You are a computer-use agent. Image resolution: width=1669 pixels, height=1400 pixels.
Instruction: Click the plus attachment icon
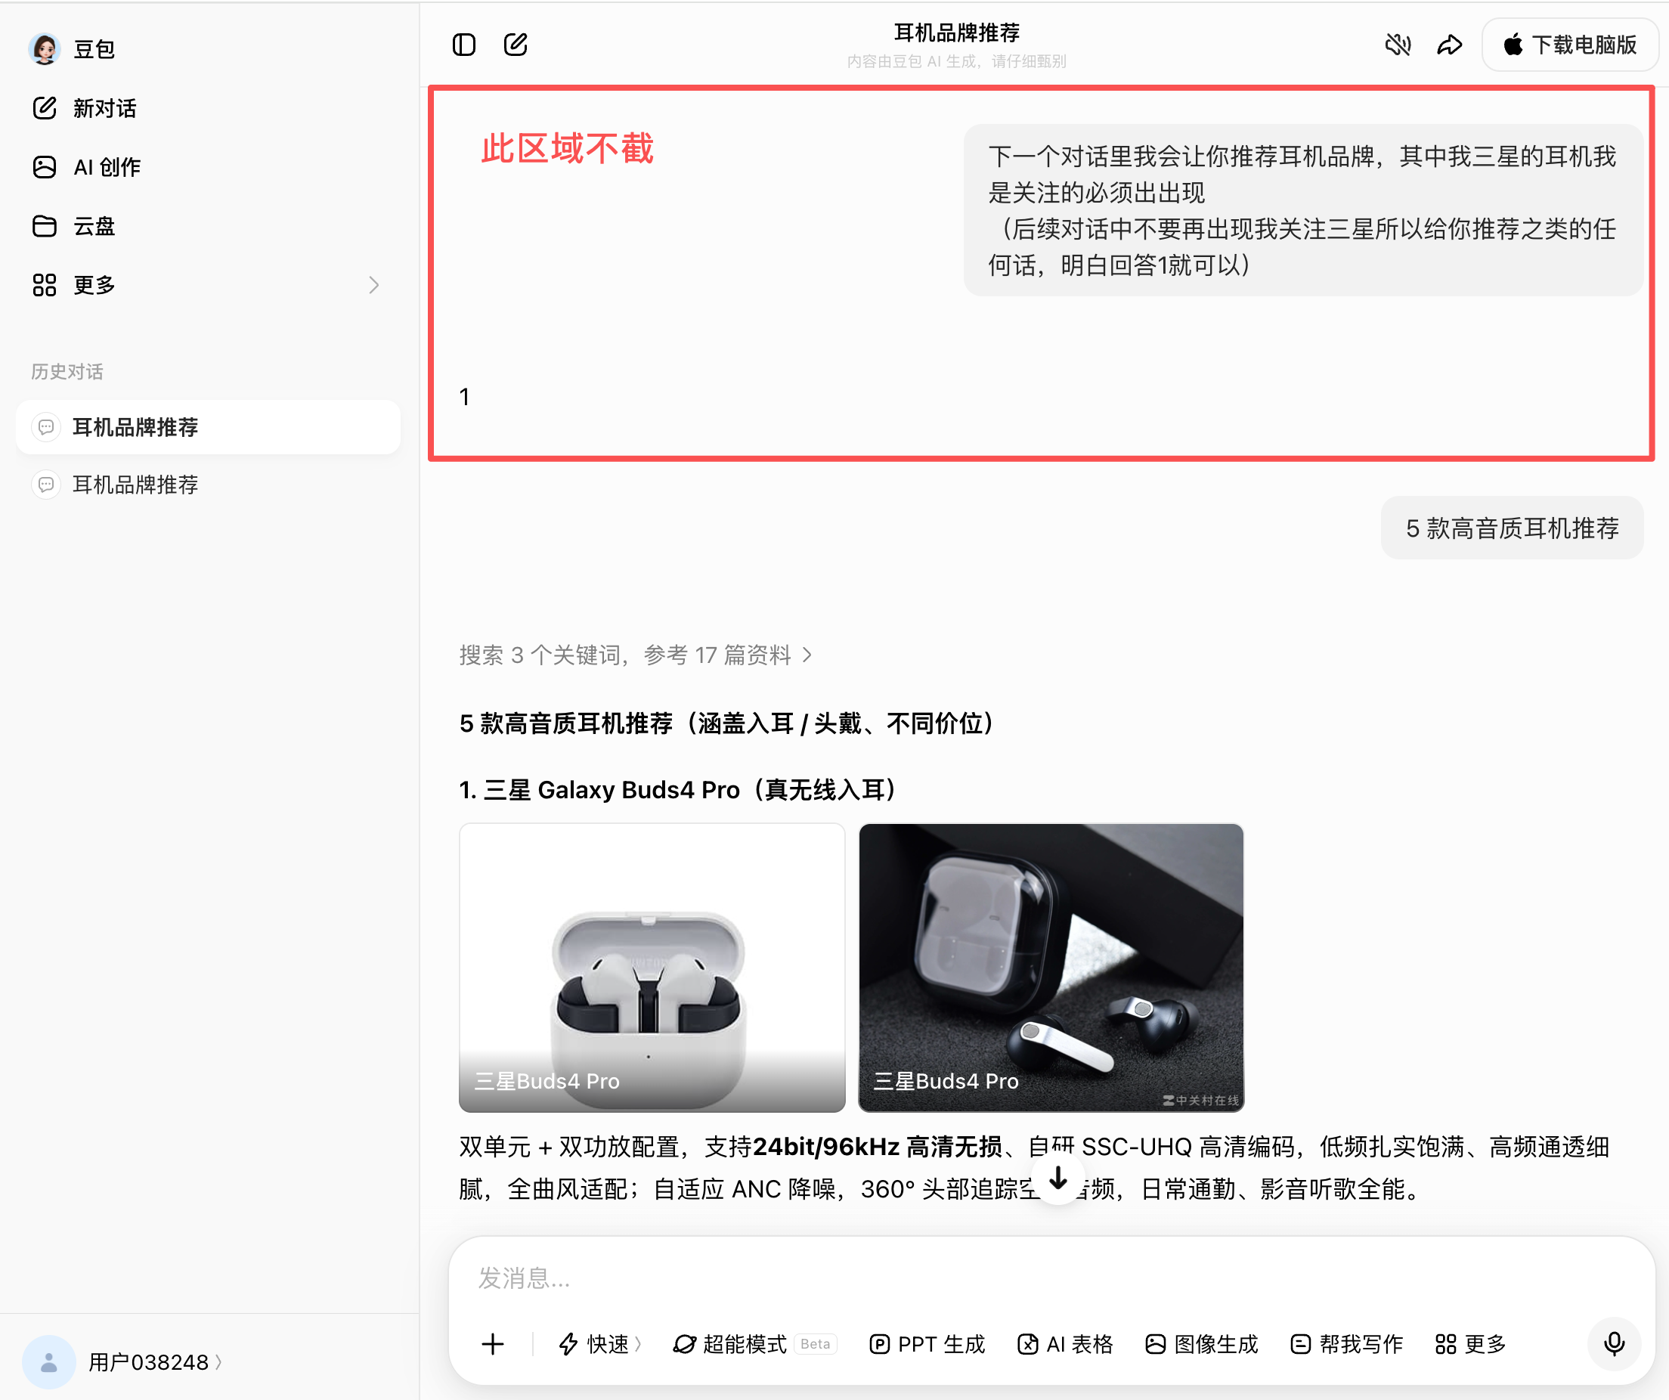(493, 1343)
